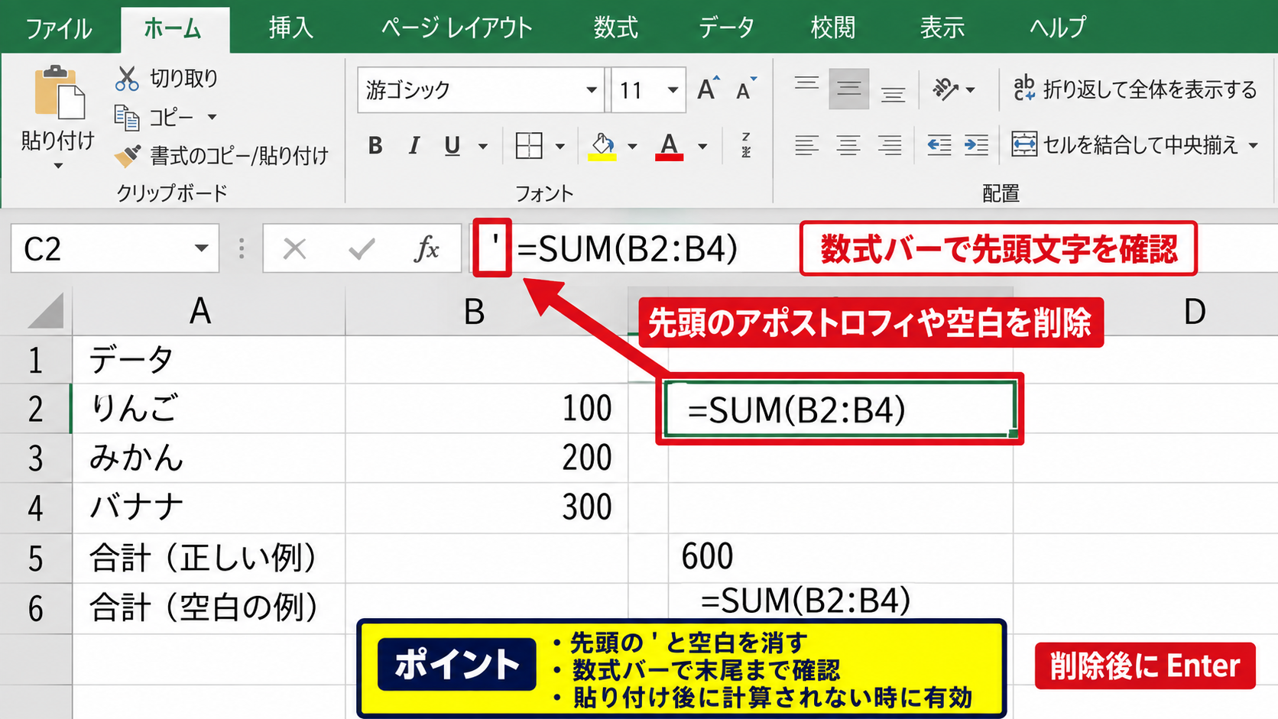The height and width of the screenshot is (719, 1278).
Task: Open the fill color dropdown arrow
Action: 632,146
